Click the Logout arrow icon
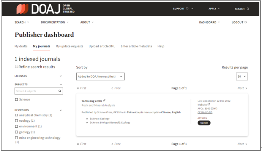Image resolution: width=262 pixels, height=152 pixels. point(246,22)
